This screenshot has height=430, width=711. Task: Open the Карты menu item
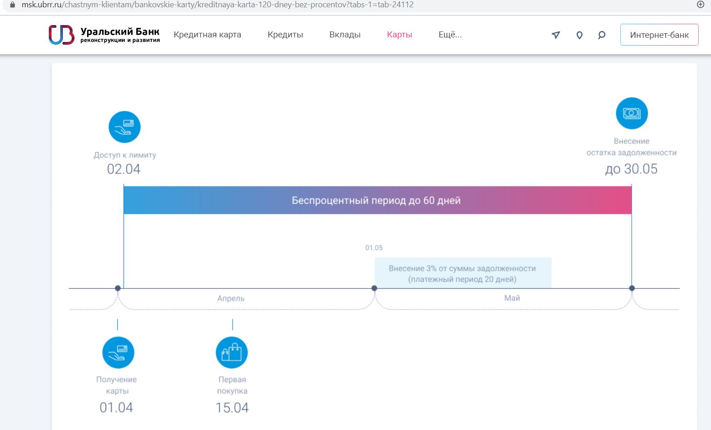400,35
